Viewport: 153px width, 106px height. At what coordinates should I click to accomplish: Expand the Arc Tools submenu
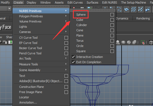[x=66, y=58]
